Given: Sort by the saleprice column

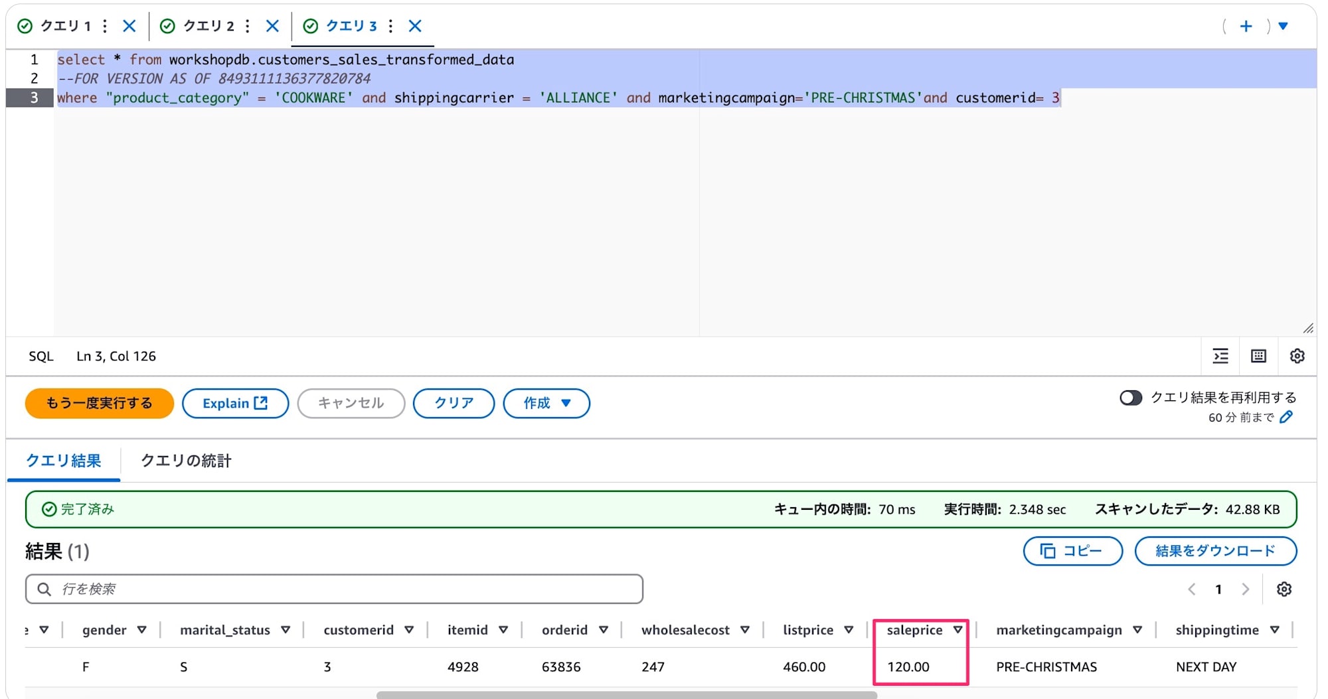Looking at the screenshot, I should (x=957, y=630).
